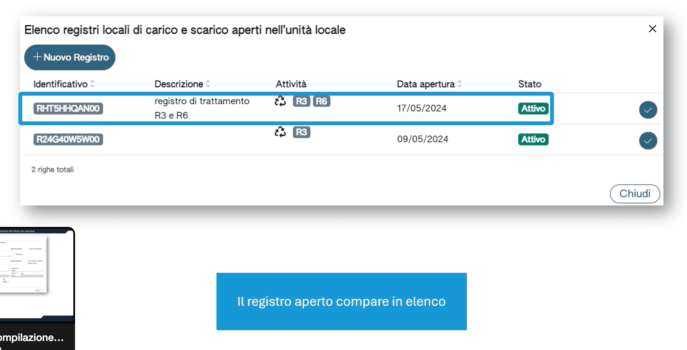Select the RHT5HHQAN00 register checkmark icon
This screenshot has height=350, width=687.
coord(648,110)
